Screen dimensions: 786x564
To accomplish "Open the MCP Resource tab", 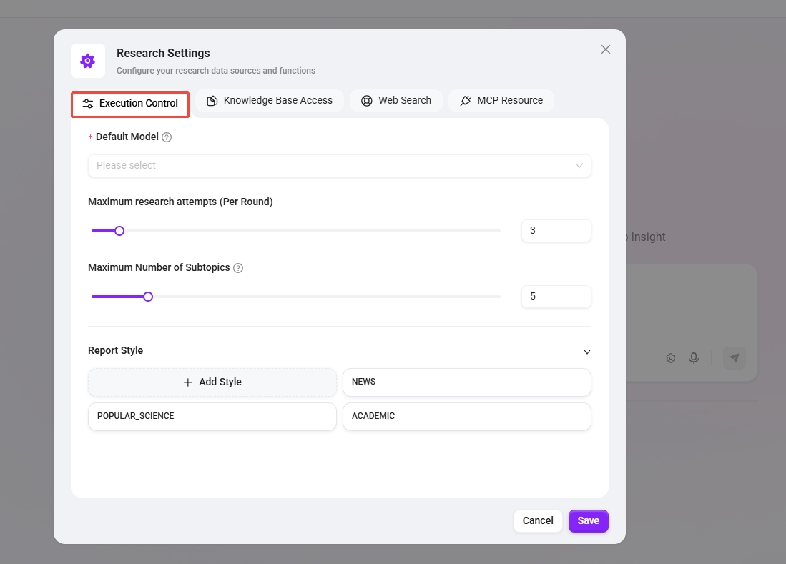I will (501, 101).
